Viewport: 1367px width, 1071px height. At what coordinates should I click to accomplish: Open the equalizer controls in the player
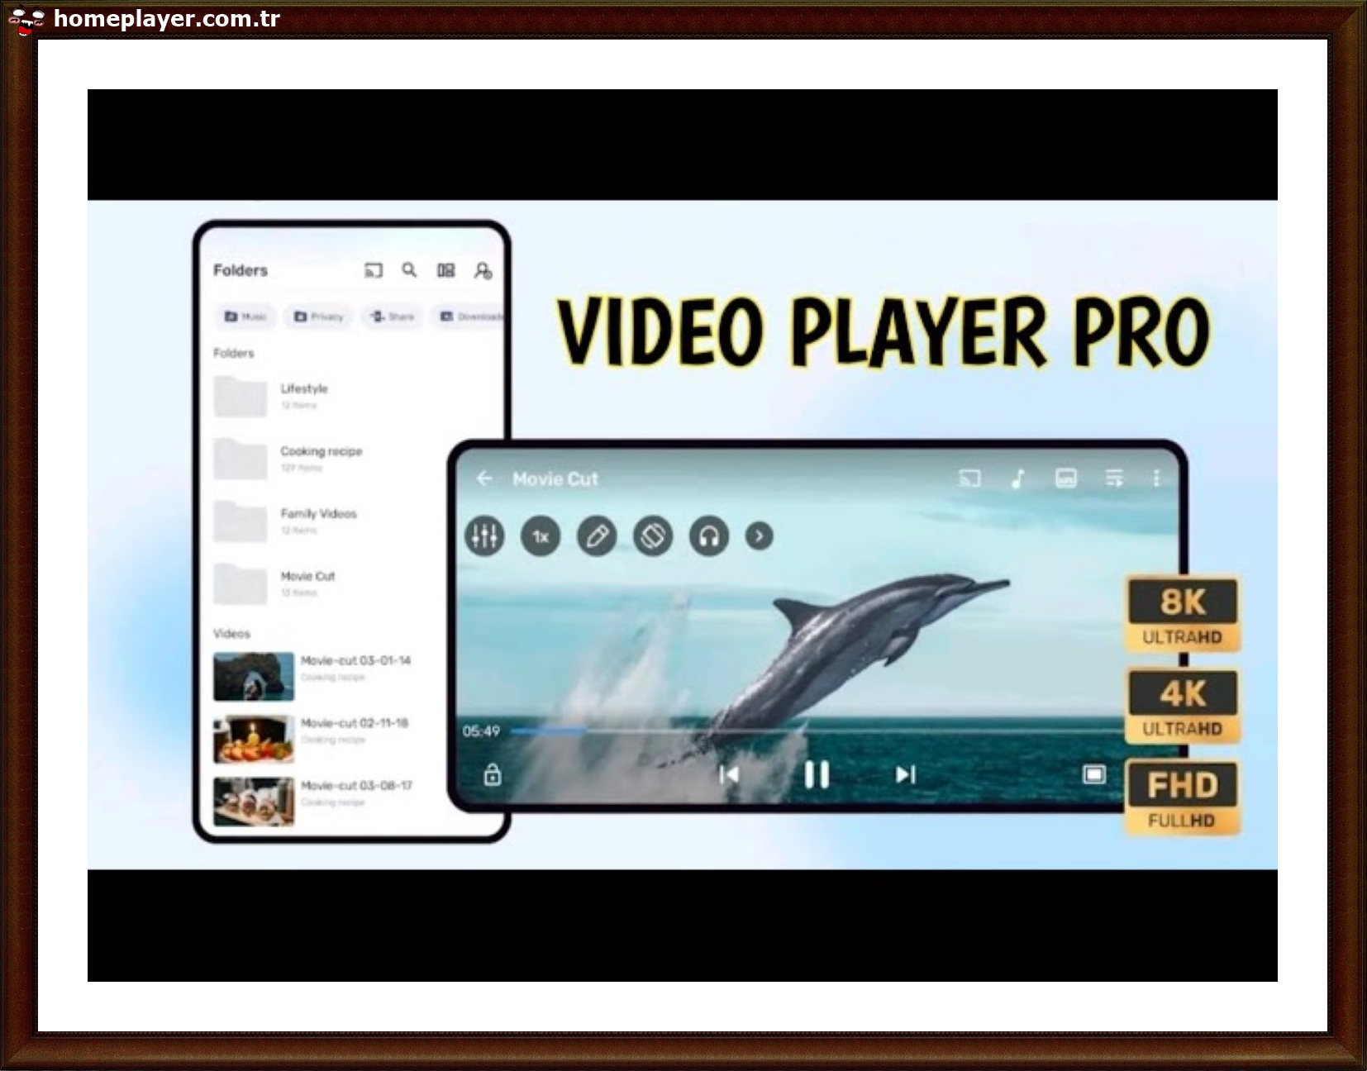pyautogui.click(x=485, y=535)
